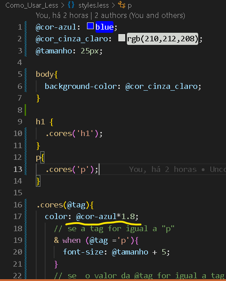Screen dimensions: 226x281
Task: Click the highlighted 'blue' value
Action: click(x=104, y=27)
